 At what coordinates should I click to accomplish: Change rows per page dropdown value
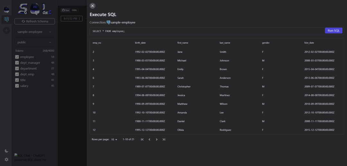[x=114, y=139]
